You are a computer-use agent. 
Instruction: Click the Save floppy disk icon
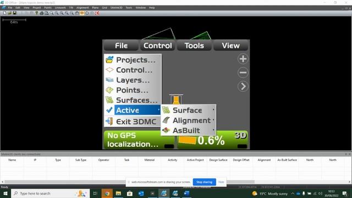[x=15, y=13]
